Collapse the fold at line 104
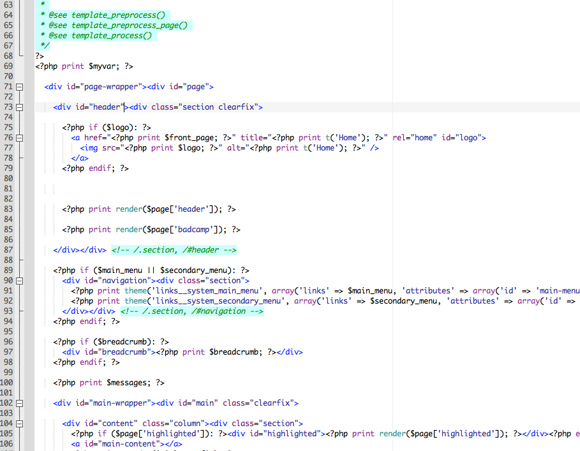 pos(20,424)
